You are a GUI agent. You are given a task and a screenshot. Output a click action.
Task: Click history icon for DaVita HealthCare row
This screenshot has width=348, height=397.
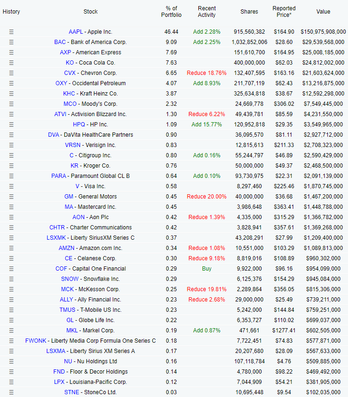11,135
